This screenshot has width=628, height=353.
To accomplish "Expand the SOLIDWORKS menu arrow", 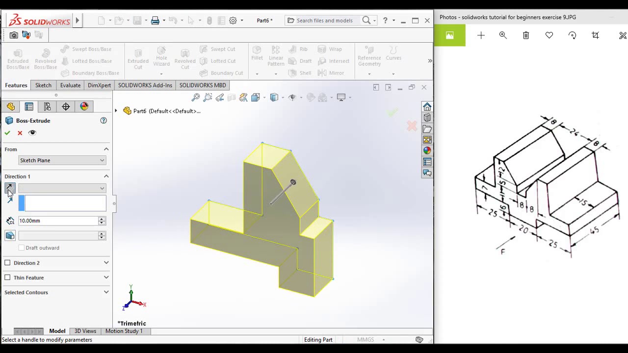I will coord(78,21).
